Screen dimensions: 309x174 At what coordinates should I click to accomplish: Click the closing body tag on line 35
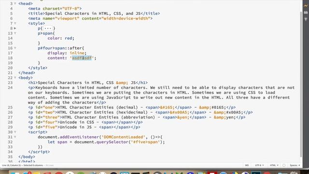(27, 157)
